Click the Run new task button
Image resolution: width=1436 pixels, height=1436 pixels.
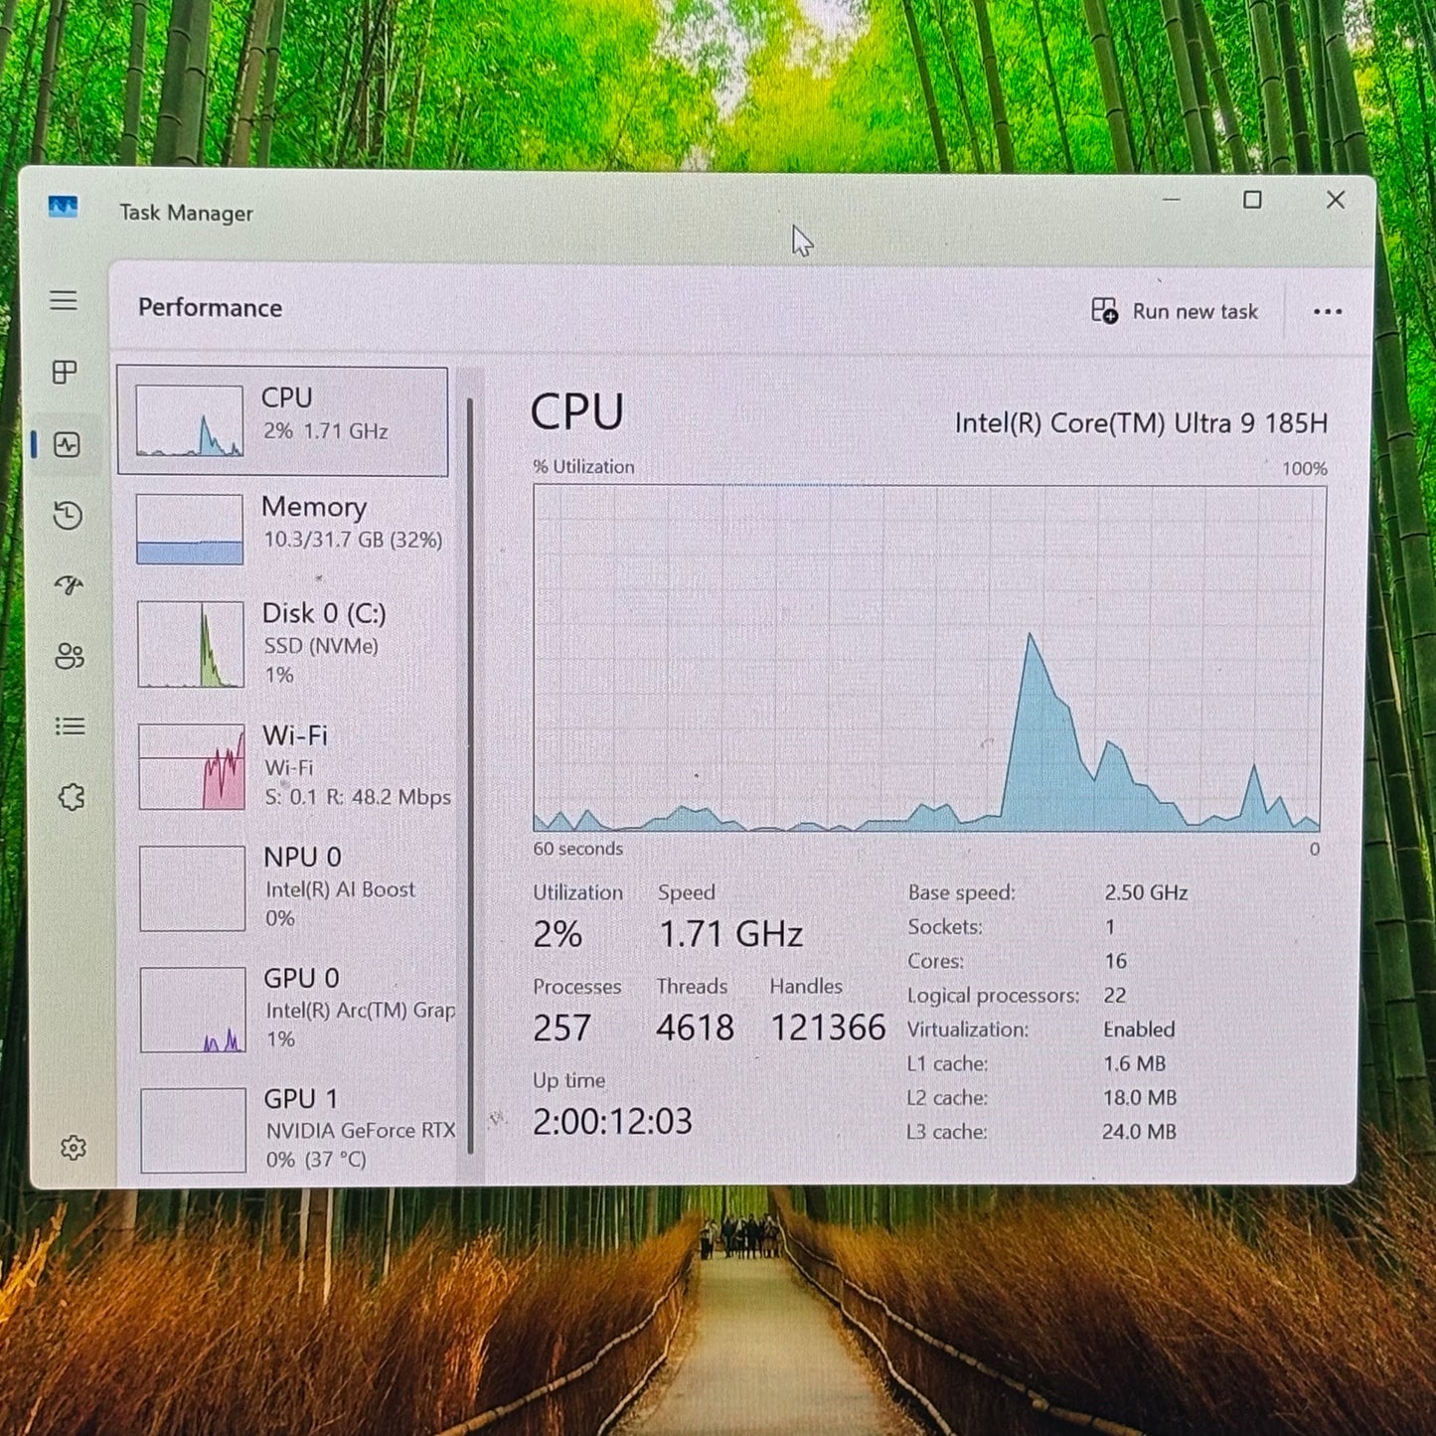[x=1175, y=311]
